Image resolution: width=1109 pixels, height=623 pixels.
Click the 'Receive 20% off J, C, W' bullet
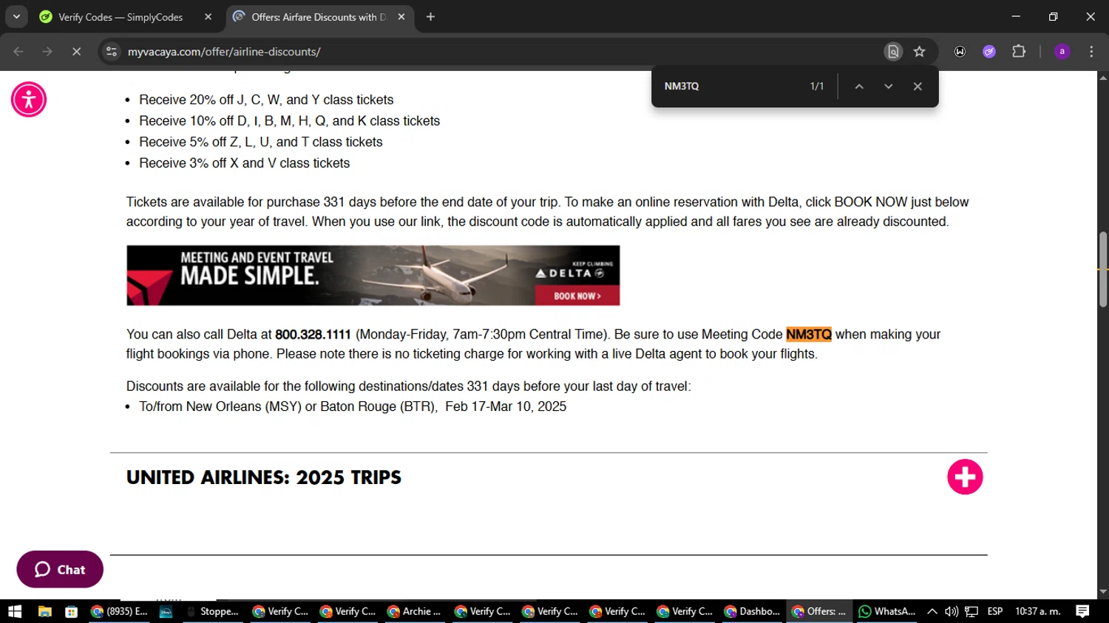[x=266, y=100]
